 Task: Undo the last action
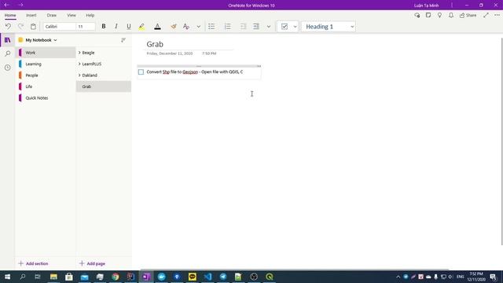point(8,26)
